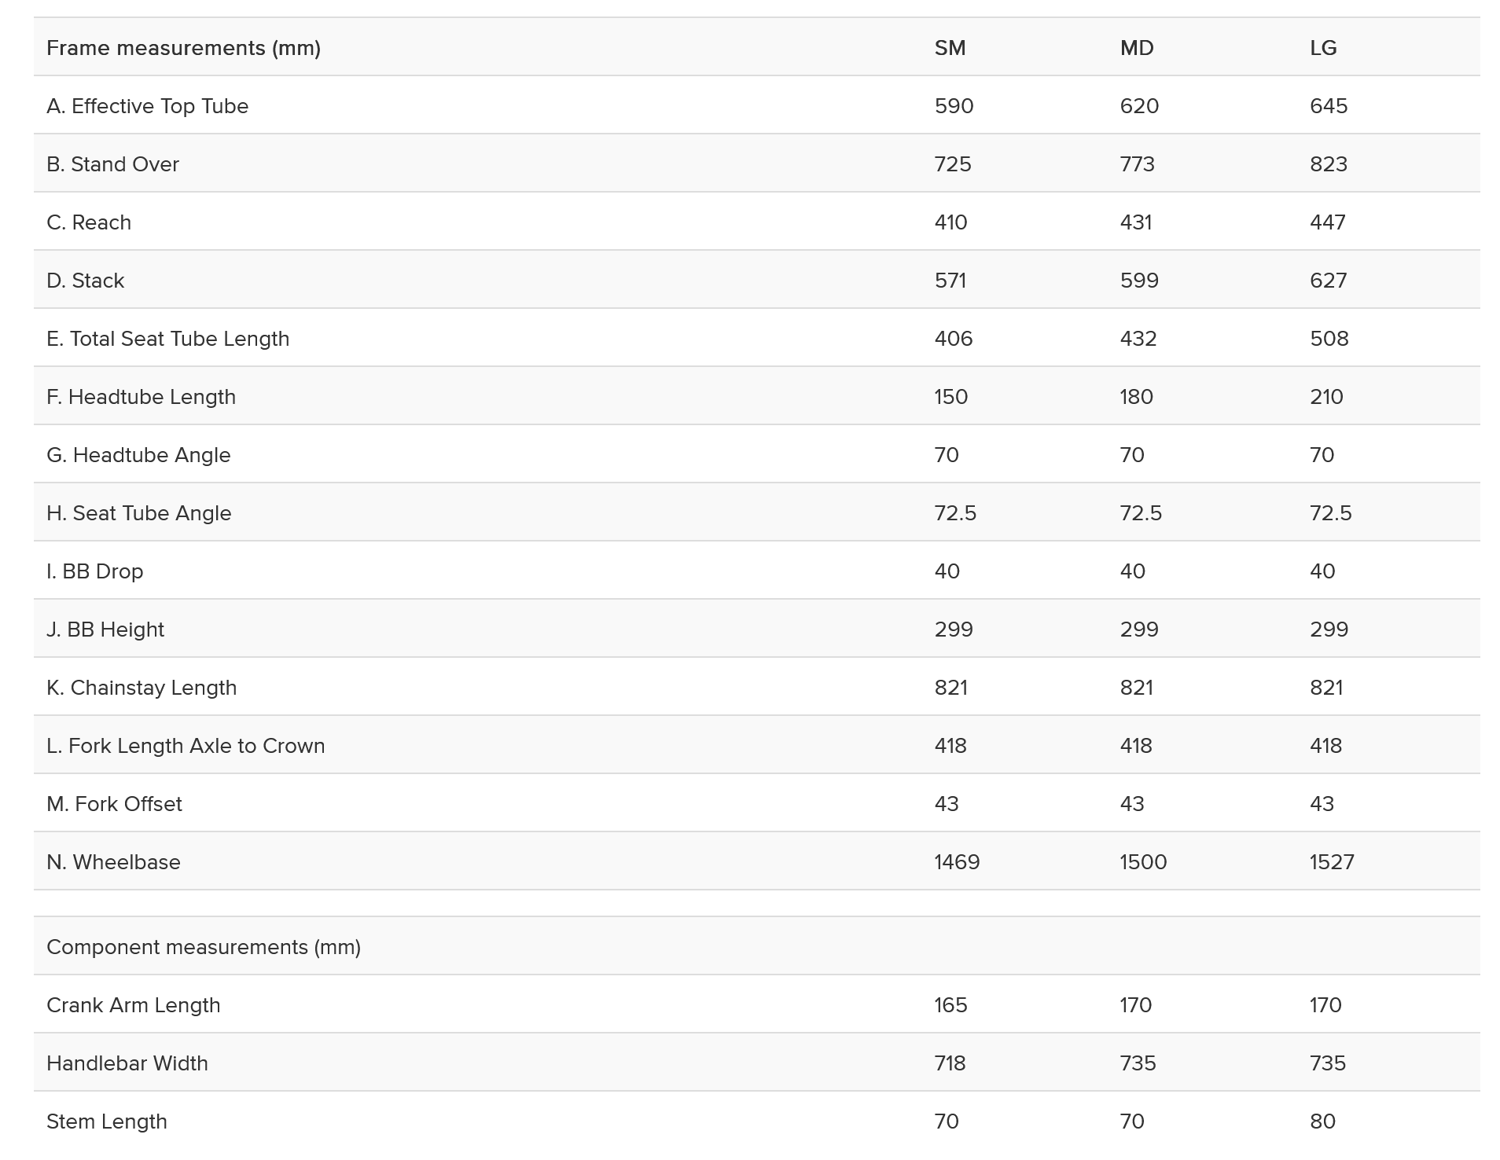Select the K. Chainstay Length label
Viewport: 1500px width, 1160px height.
(x=142, y=688)
